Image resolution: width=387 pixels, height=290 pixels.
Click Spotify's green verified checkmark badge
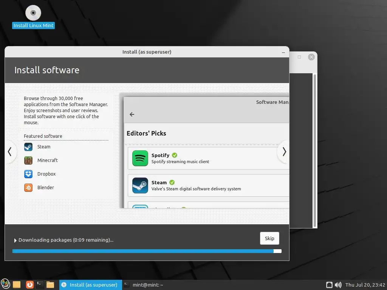click(x=175, y=155)
